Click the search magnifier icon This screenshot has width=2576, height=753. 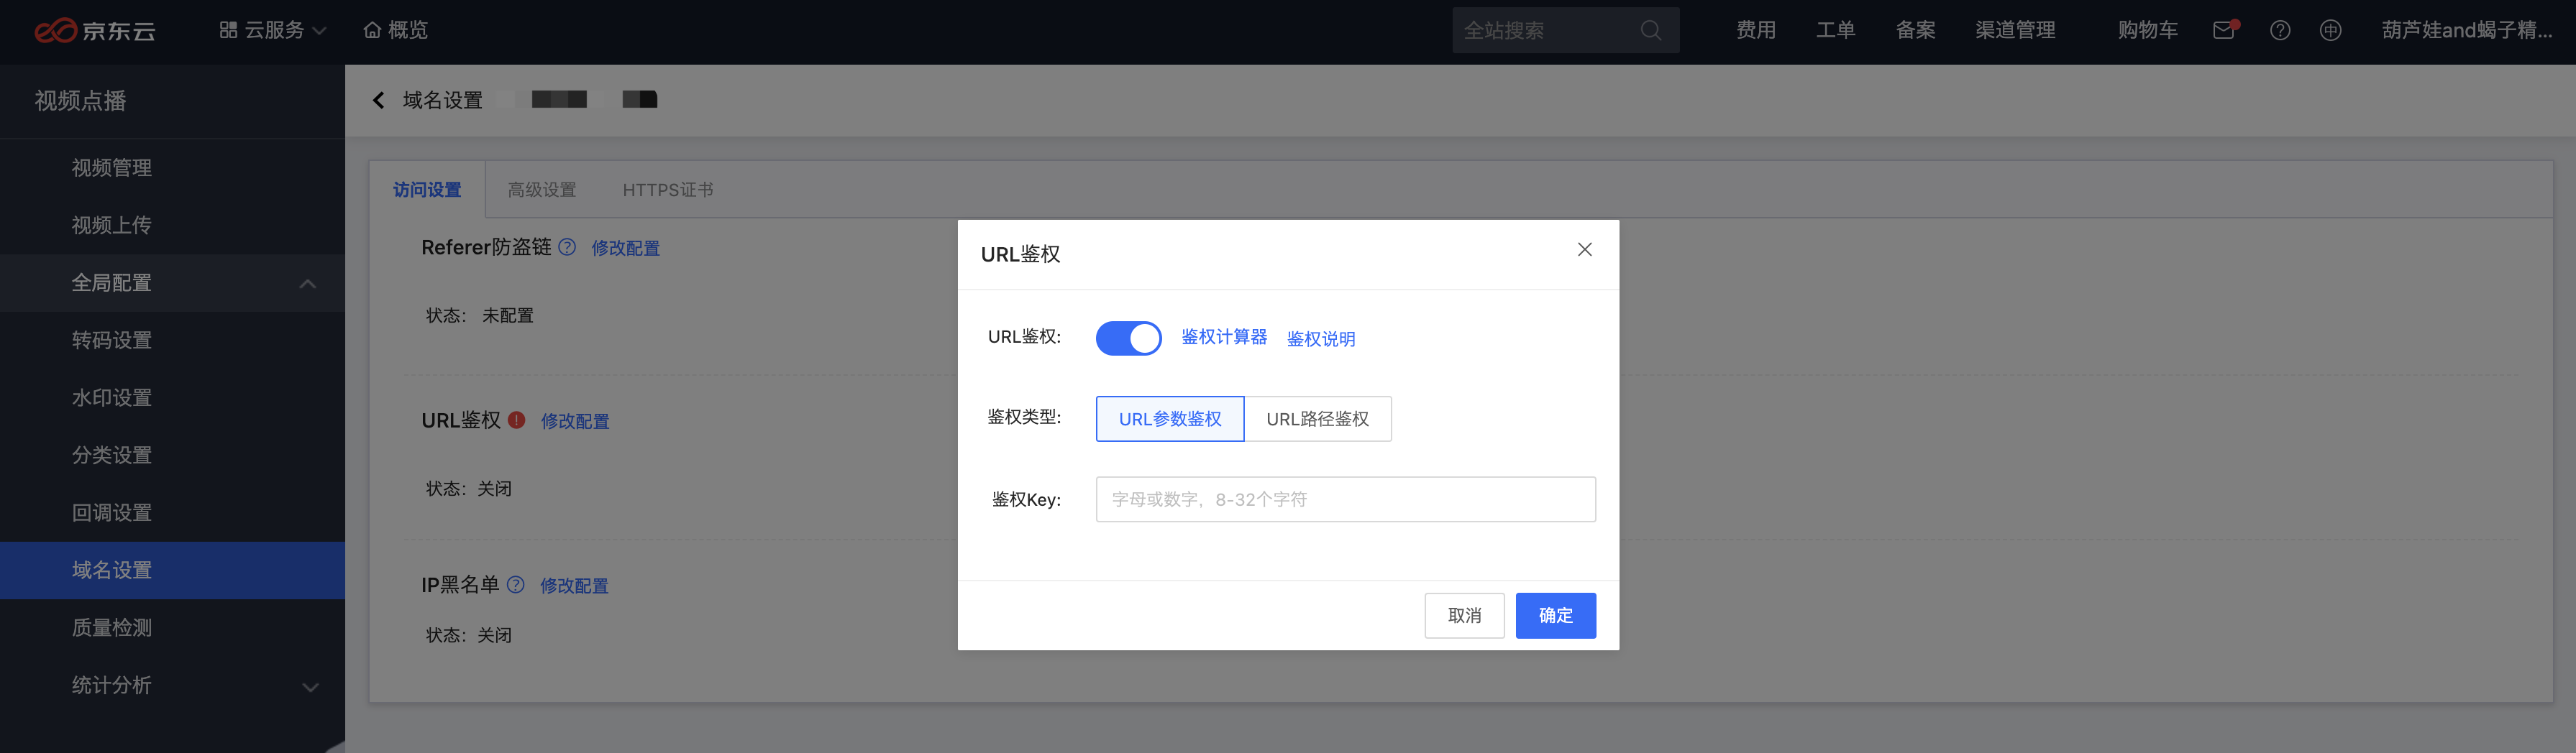coord(1651,31)
